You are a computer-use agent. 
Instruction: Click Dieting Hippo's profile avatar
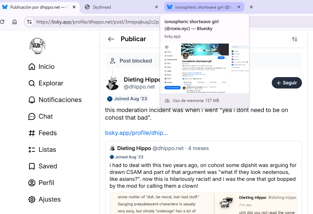[x=112, y=83]
